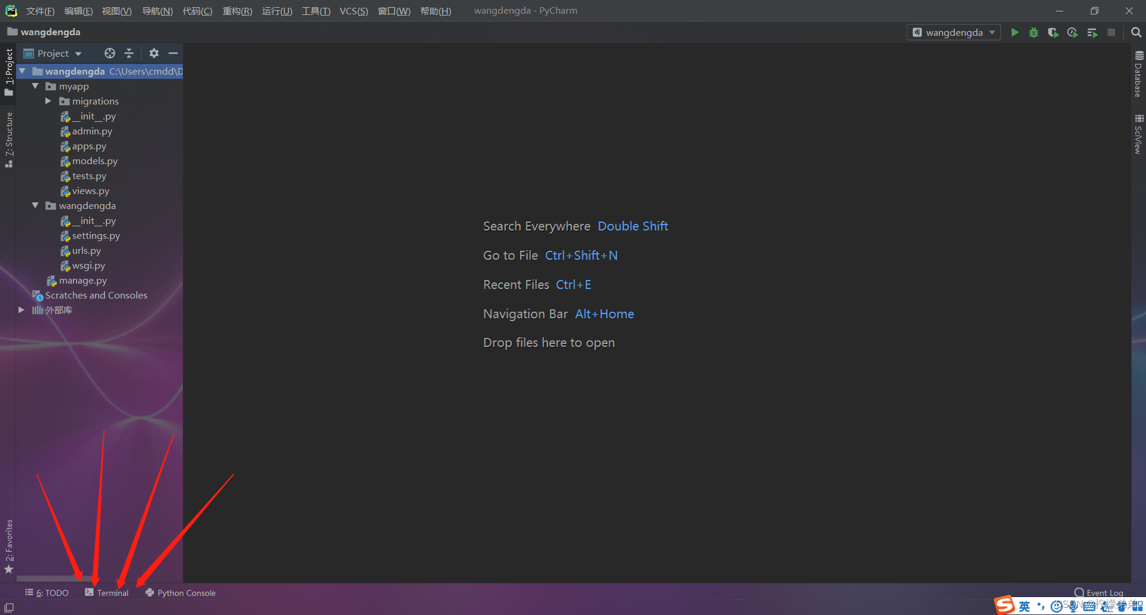
Task: Launch the profiler icon
Action: click(1073, 32)
